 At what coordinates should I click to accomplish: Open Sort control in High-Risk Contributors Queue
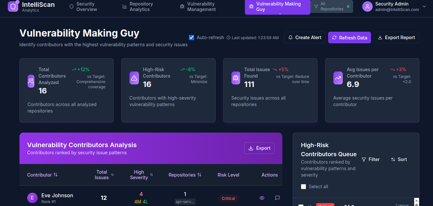[399, 159]
